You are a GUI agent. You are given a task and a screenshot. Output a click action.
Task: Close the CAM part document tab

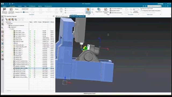click(x=85, y=16)
